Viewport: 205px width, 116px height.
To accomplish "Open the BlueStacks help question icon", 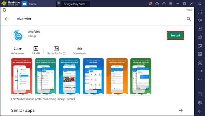I will (164, 4).
